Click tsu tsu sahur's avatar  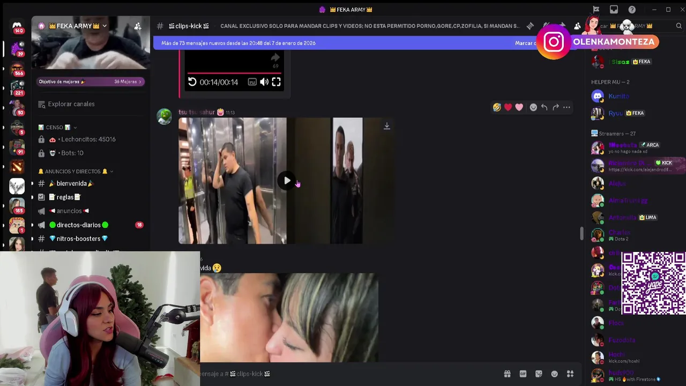[164, 116]
